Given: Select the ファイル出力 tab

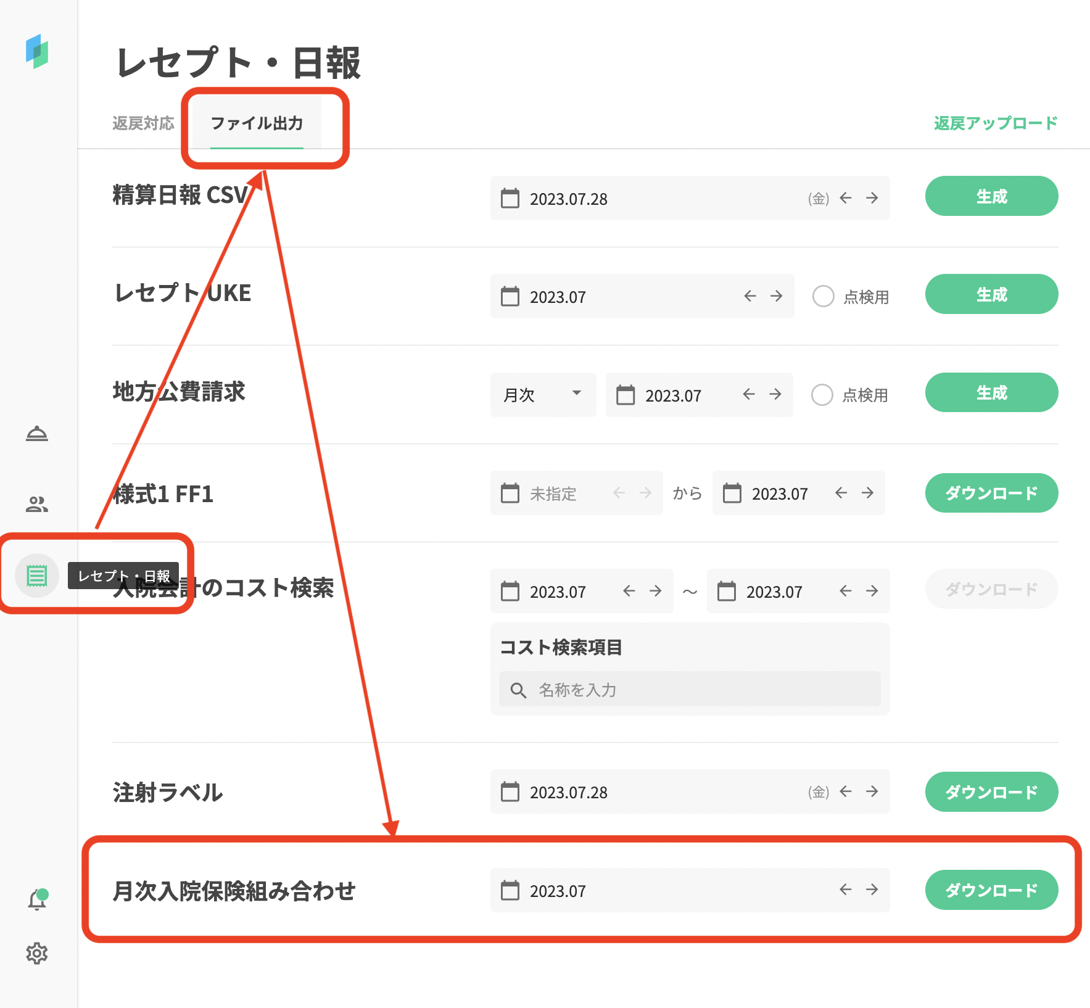Looking at the screenshot, I should click(x=257, y=123).
